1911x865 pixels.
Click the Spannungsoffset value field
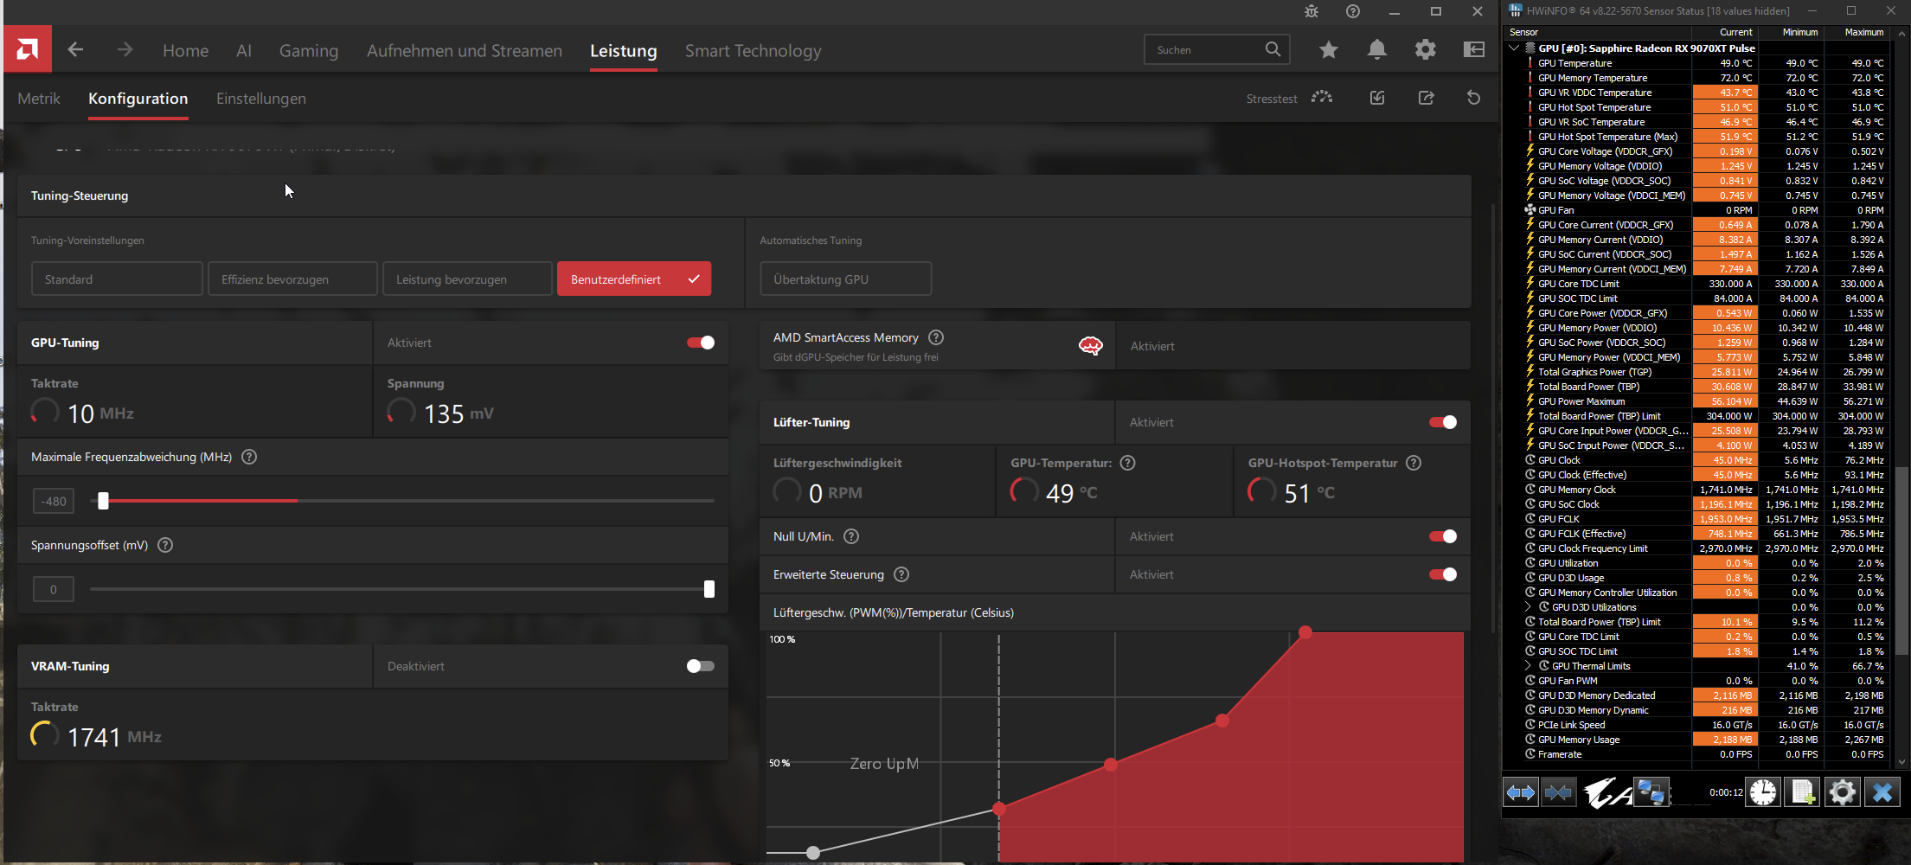pyautogui.click(x=54, y=589)
